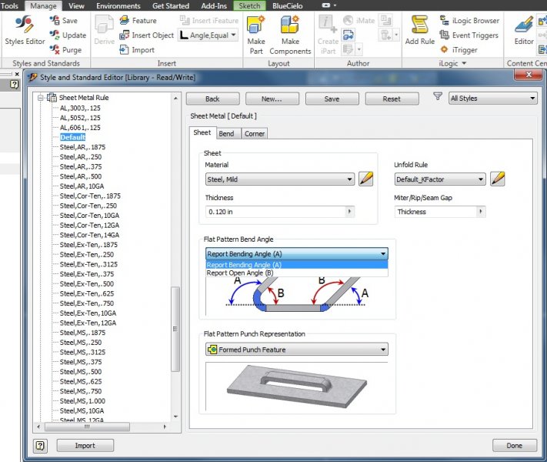This screenshot has width=547, height=462.
Task: Click the iTrigger icon
Action: 444,49
